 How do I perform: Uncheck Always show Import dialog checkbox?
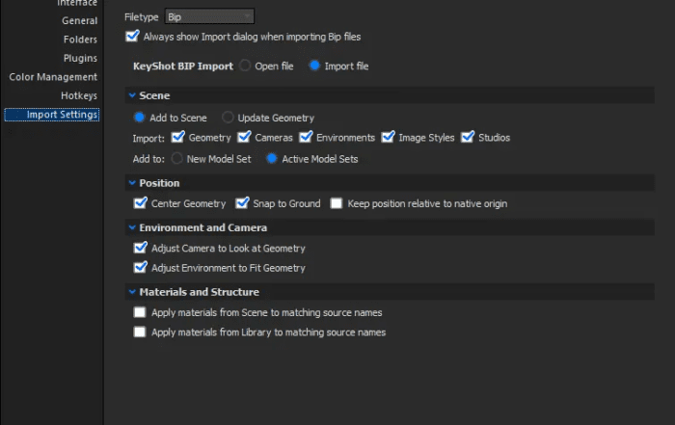132,36
